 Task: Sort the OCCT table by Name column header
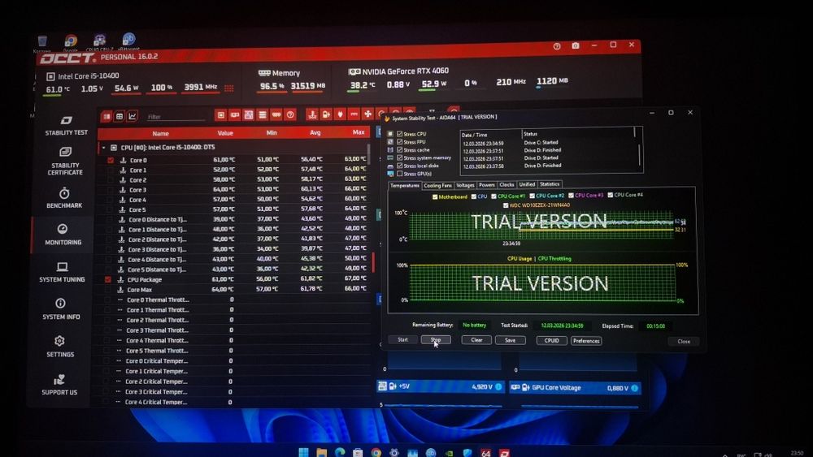(x=160, y=134)
